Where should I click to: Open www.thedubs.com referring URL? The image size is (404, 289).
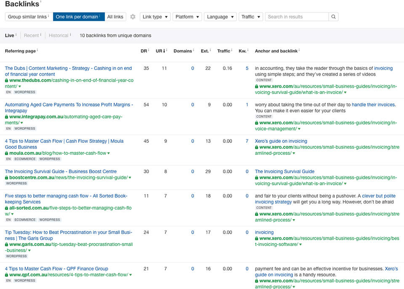pos(69,83)
